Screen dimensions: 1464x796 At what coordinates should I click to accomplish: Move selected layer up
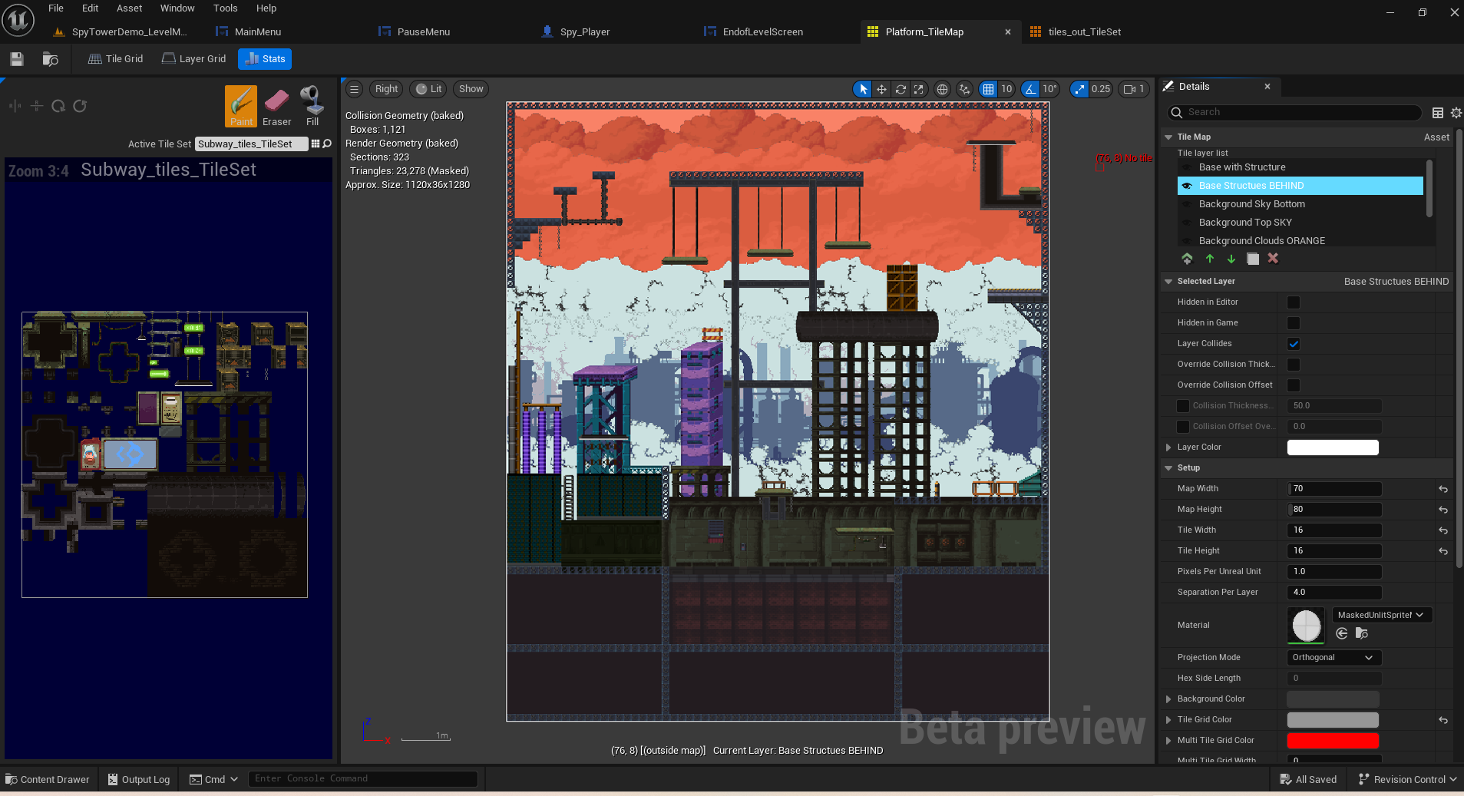tap(1210, 259)
